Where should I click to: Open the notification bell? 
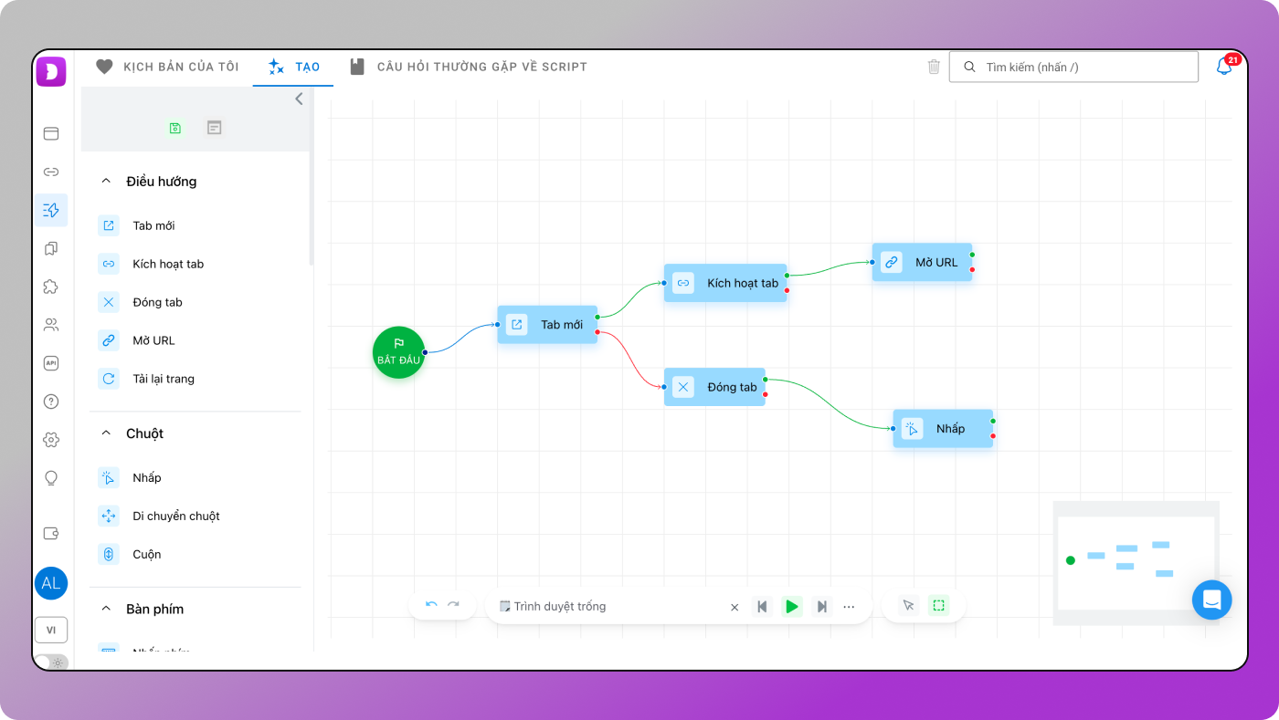click(x=1223, y=67)
